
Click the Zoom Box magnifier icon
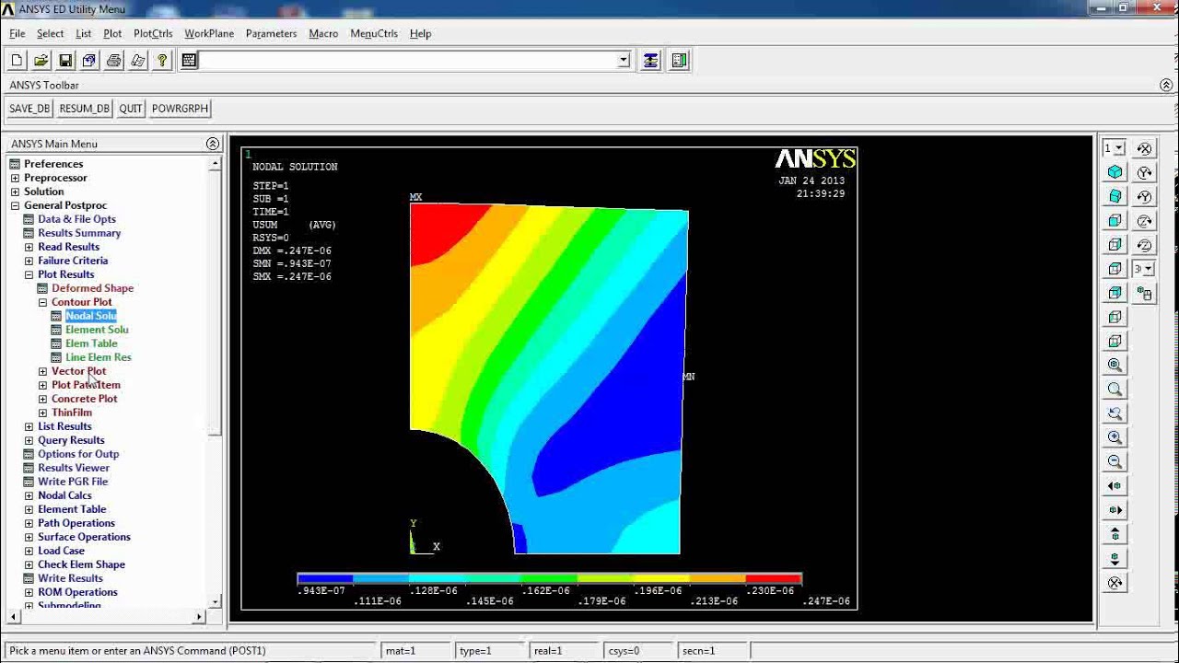[x=1115, y=390]
